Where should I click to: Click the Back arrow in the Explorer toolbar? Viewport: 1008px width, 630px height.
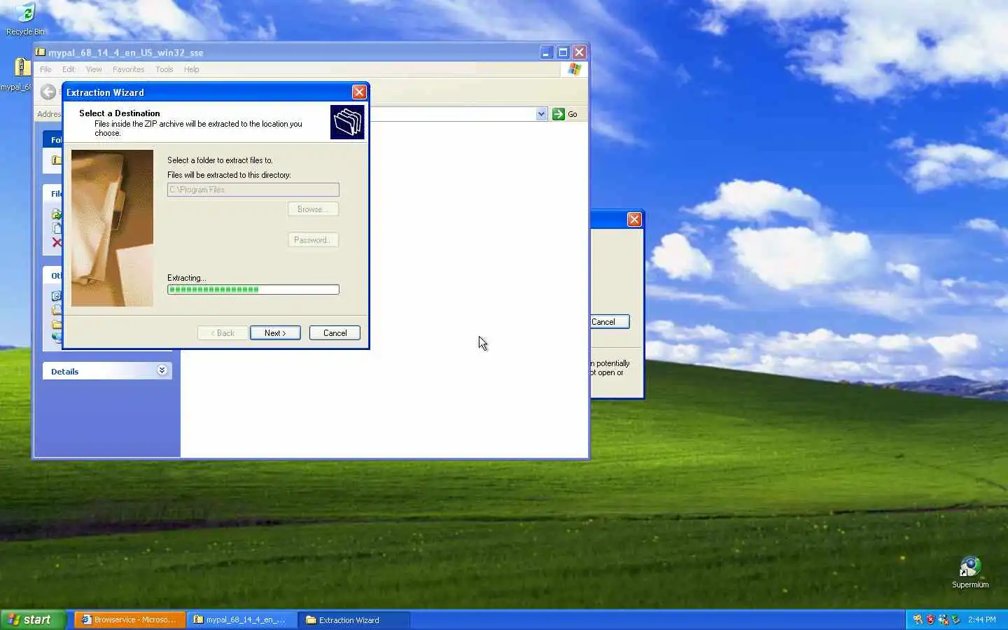(48, 92)
